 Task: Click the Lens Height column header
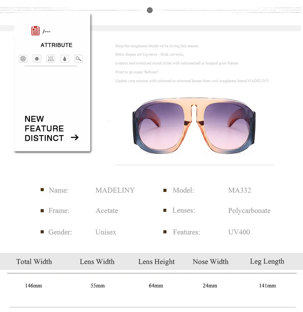[x=156, y=262]
